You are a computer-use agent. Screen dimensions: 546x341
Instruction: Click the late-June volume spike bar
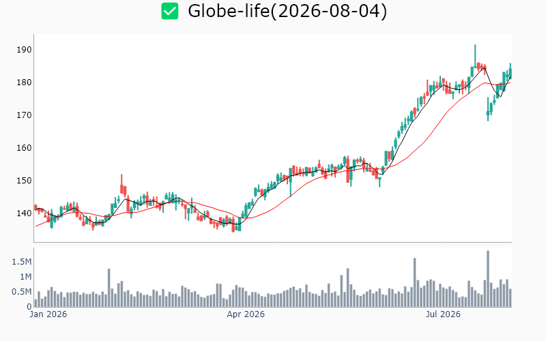point(415,282)
